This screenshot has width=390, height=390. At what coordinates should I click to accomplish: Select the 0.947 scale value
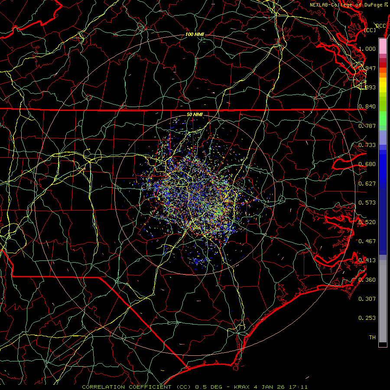(x=367, y=68)
